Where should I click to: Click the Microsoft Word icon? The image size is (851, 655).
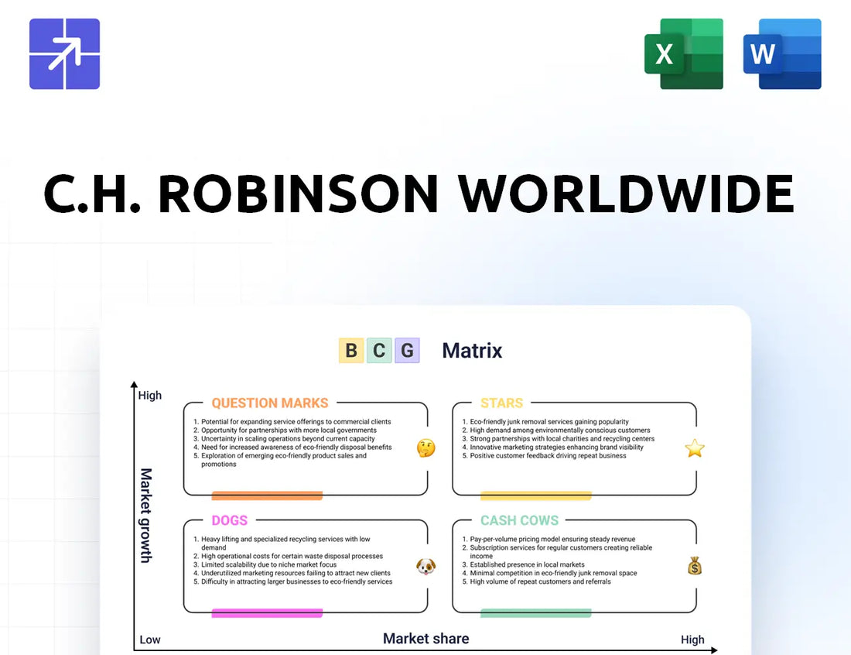coord(782,53)
